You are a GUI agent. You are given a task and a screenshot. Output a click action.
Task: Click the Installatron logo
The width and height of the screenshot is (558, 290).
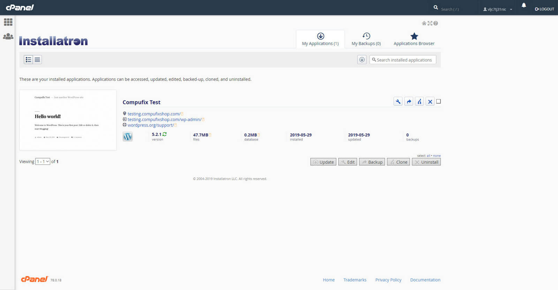click(53, 41)
